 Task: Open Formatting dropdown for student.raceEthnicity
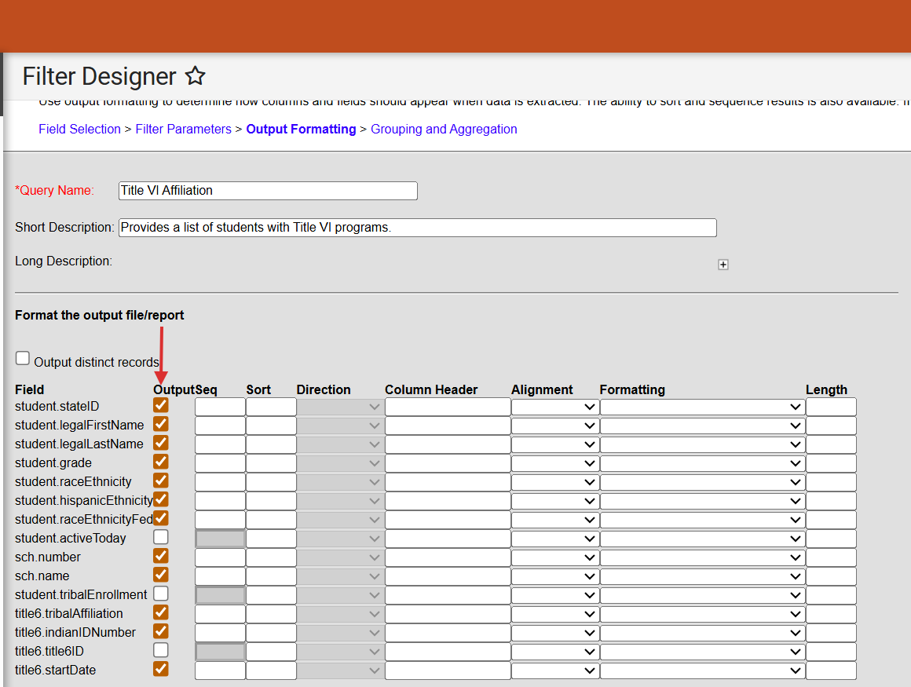point(702,482)
